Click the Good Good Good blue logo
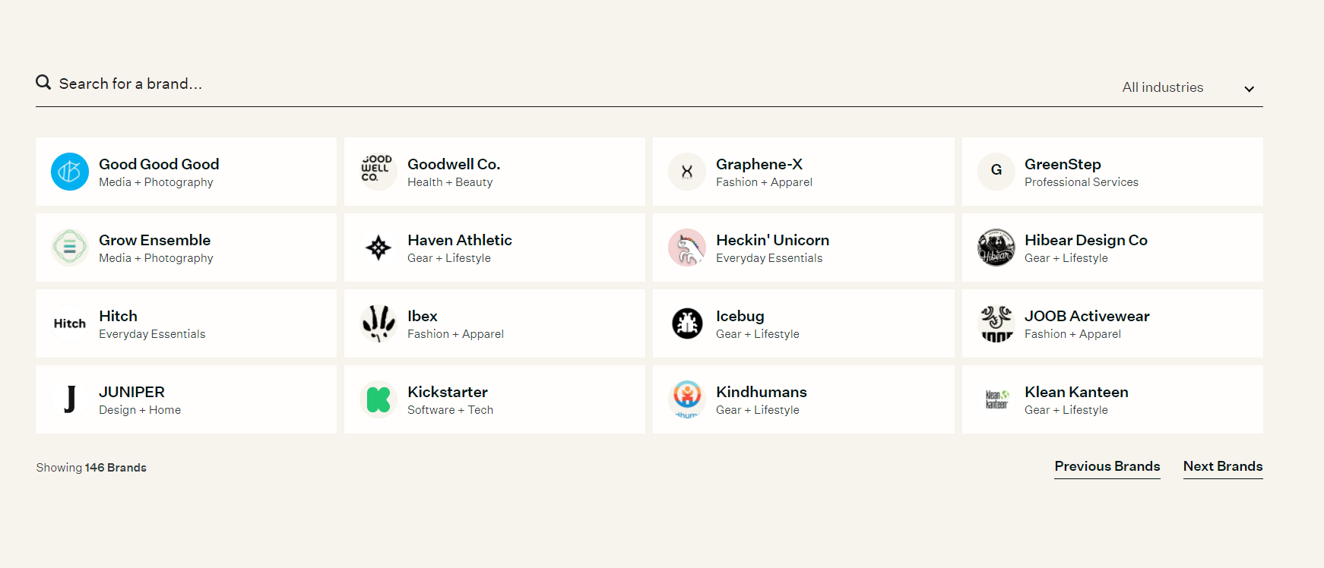 click(70, 172)
